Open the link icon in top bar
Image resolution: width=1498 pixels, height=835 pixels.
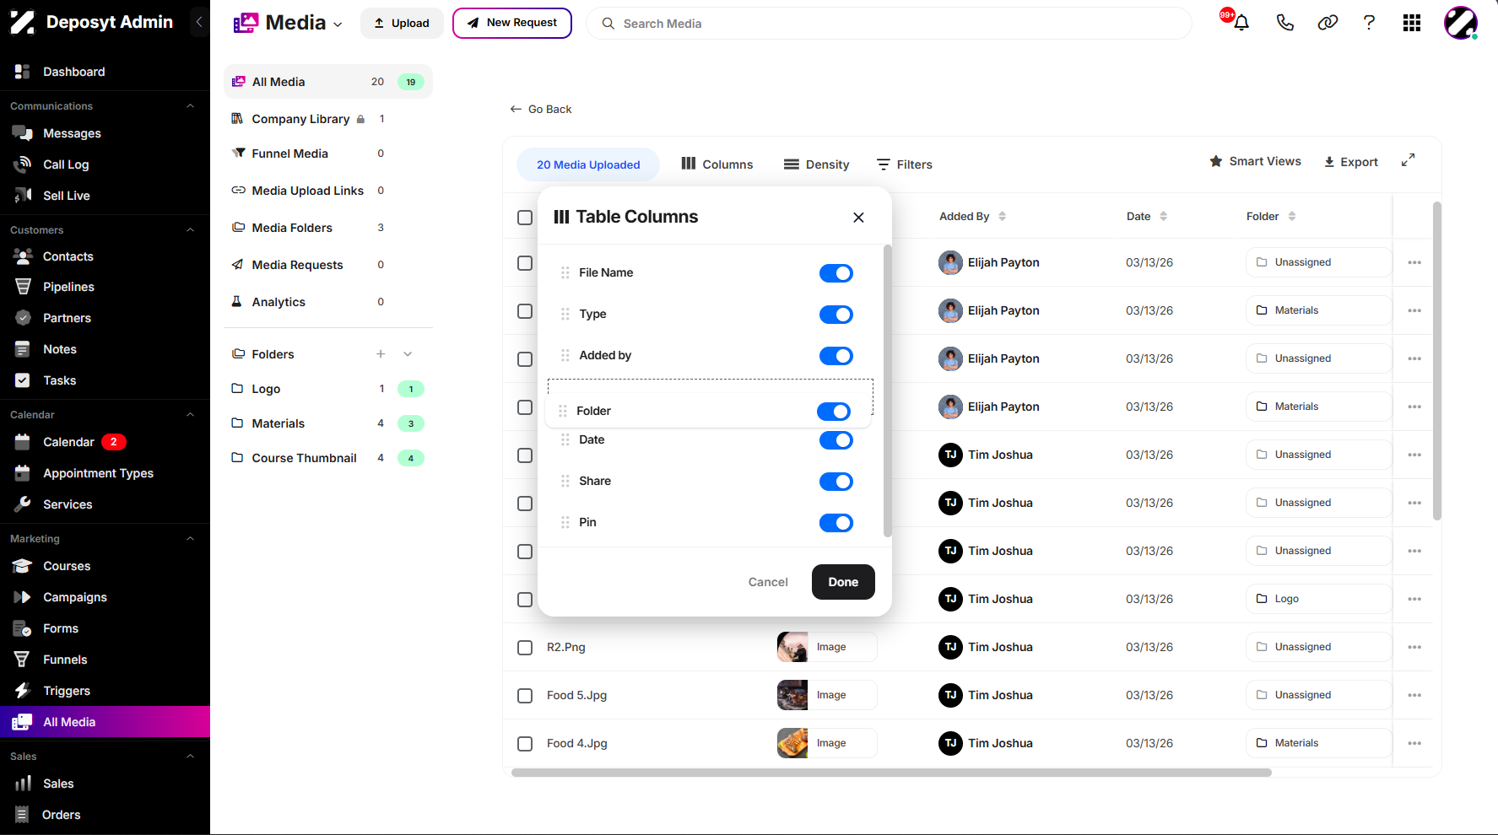pos(1328,23)
